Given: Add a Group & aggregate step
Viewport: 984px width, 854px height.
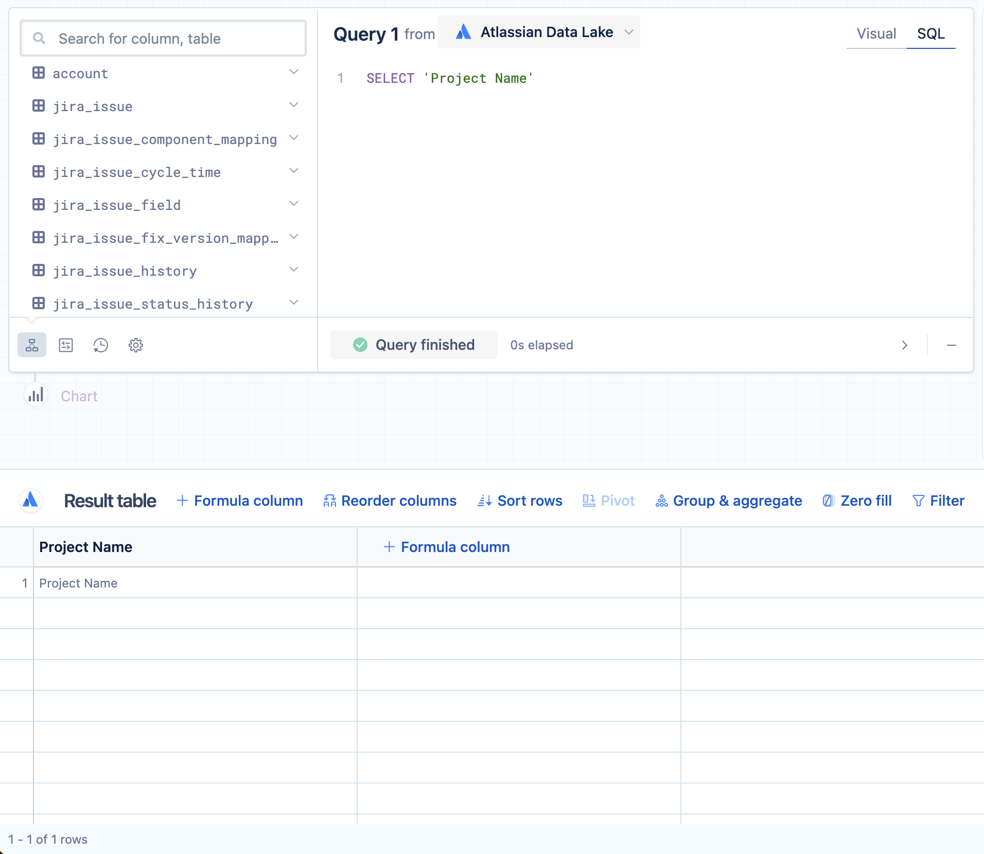Looking at the screenshot, I should (x=729, y=501).
